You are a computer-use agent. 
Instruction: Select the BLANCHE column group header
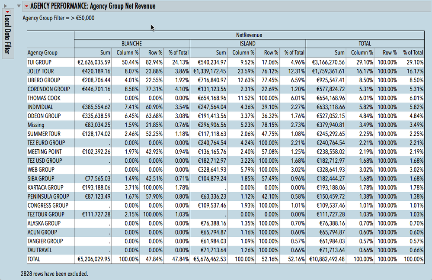[132, 44]
